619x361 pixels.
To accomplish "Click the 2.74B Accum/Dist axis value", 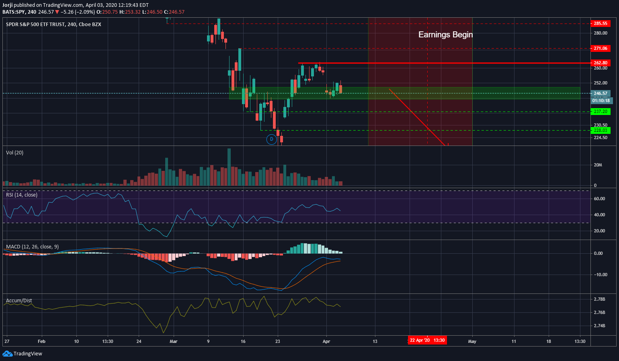I will tap(599, 326).
